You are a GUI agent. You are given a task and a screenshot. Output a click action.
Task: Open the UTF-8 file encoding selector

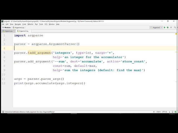click(x=164, y=112)
